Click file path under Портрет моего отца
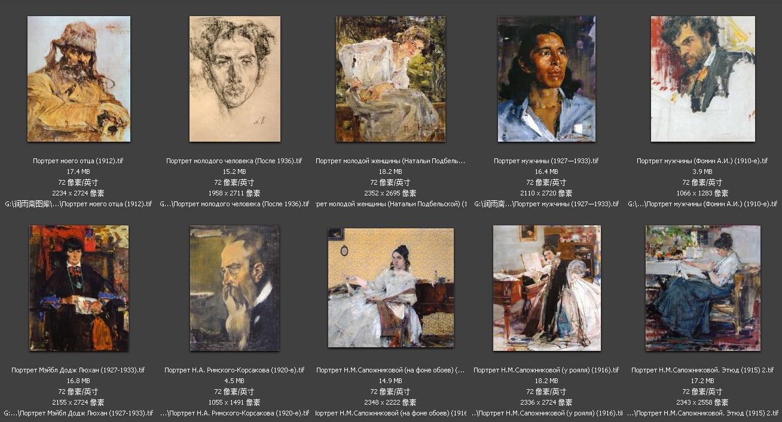Screen dimensions: 782x422 (78, 204)
